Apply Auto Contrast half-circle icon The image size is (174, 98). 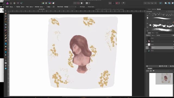click(46, 3)
